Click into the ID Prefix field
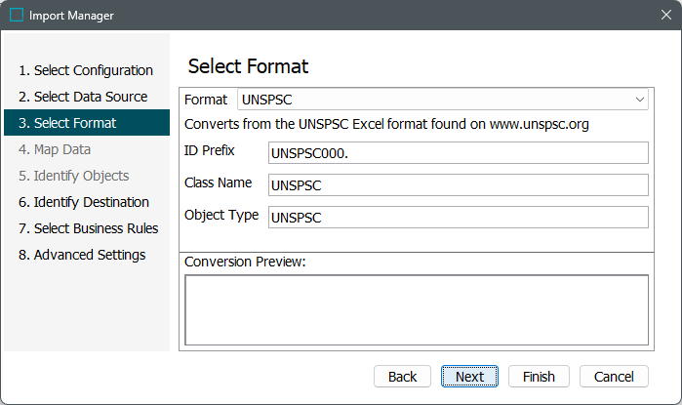 click(458, 153)
